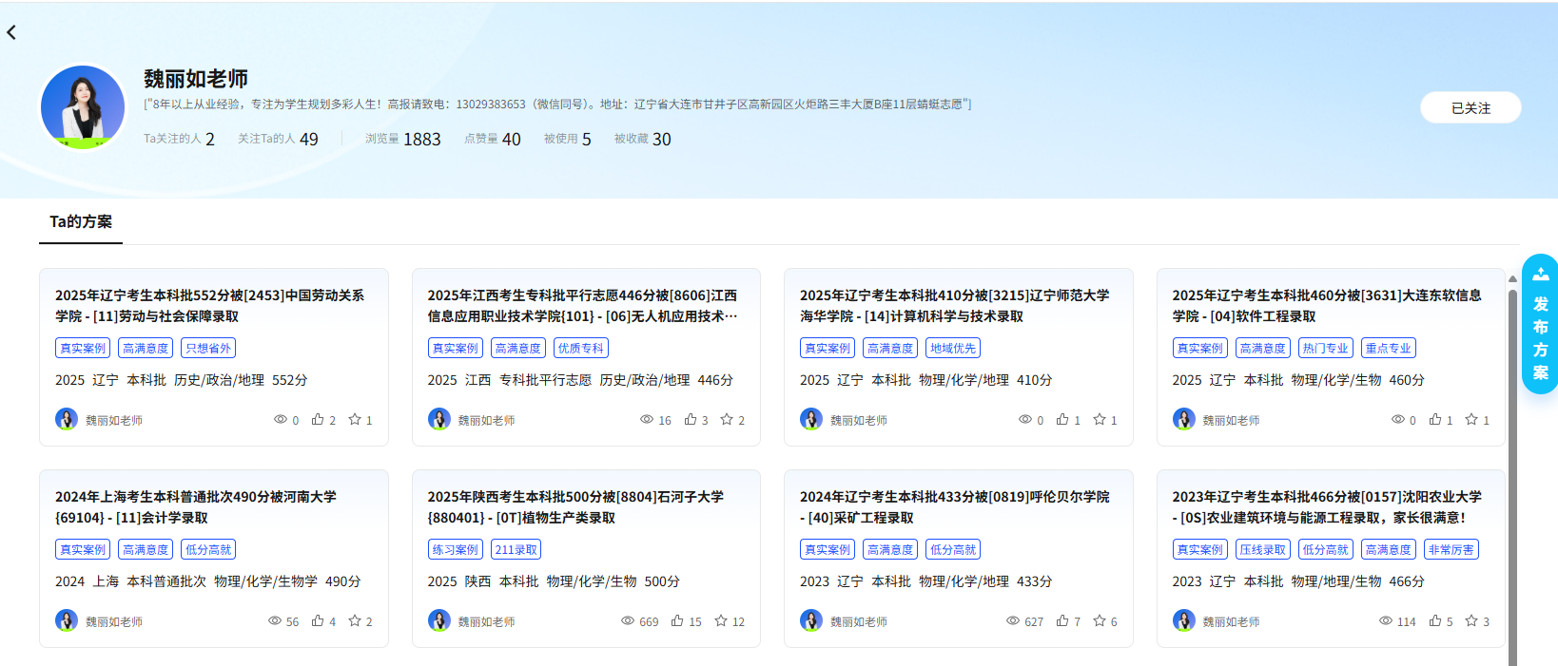Click 地域优先 tag on 410分 card
This screenshot has height=666, width=1558.
point(953,348)
